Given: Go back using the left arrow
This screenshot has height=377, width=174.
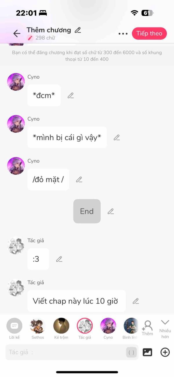Looking at the screenshot, I should click(17, 34).
